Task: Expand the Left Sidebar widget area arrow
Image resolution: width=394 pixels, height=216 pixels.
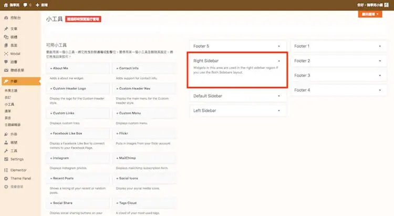Action: (279, 111)
